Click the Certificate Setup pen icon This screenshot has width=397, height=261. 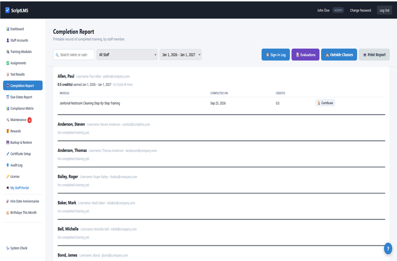(x=8, y=154)
